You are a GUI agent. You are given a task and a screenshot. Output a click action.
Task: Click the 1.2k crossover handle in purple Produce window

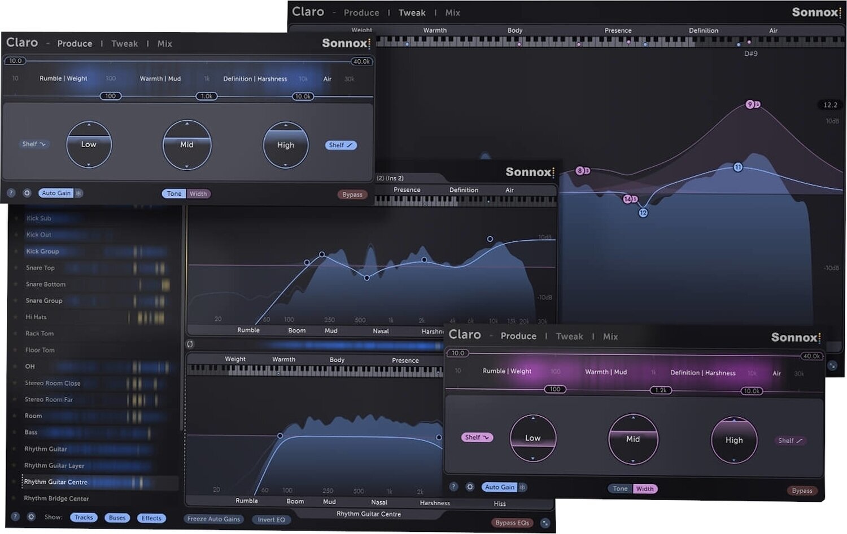click(661, 390)
